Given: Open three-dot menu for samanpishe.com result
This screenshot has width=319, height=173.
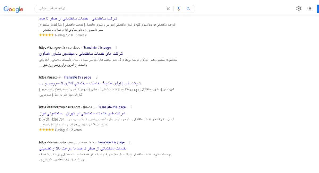Looking at the screenshot, I should (130, 142).
